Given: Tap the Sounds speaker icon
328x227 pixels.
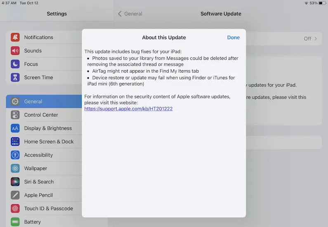Looking at the screenshot, I should point(15,51).
